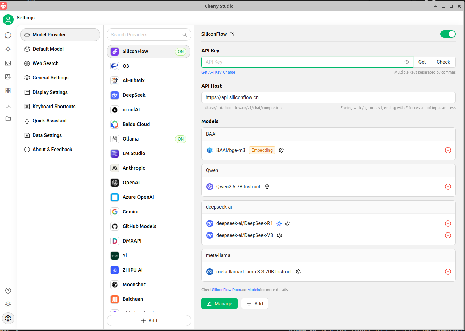Image resolution: width=465 pixels, height=331 pixels.
Task: Click the reasoning icon beside DeepSeek-R1
Action: [x=279, y=223]
